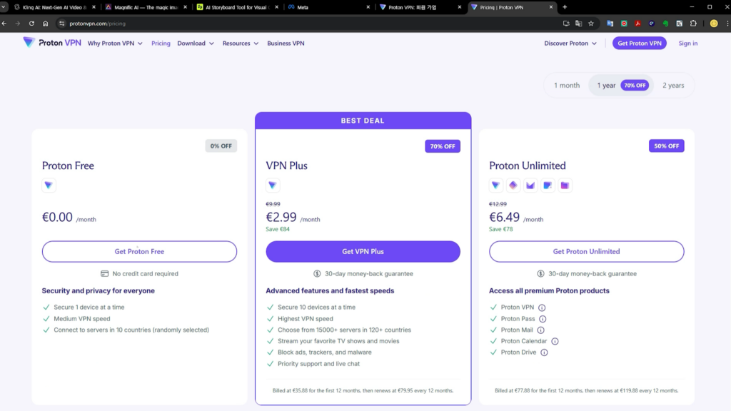Click Proton Mail icon under Proton Unlimited
The height and width of the screenshot is (411, 731).
pyautogui.click(x=530, y=186)
